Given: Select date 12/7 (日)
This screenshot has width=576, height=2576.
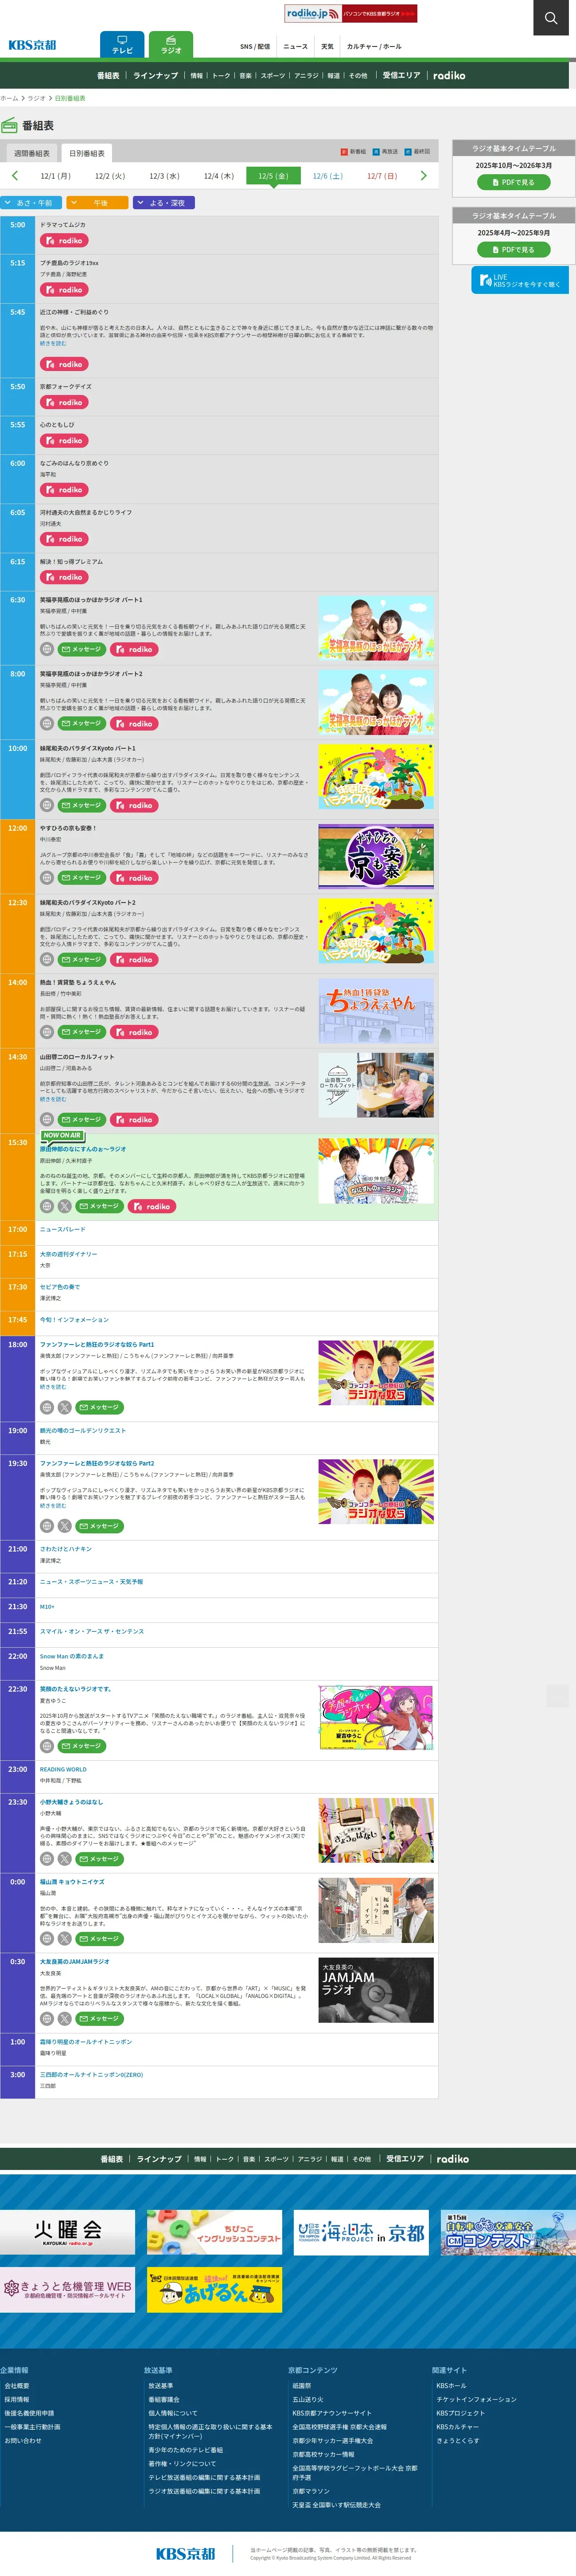Looking at the screenshot, I should [x=382, y=176].
